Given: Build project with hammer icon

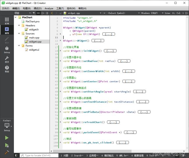Looking at the screenshot, I should point(7,152).
